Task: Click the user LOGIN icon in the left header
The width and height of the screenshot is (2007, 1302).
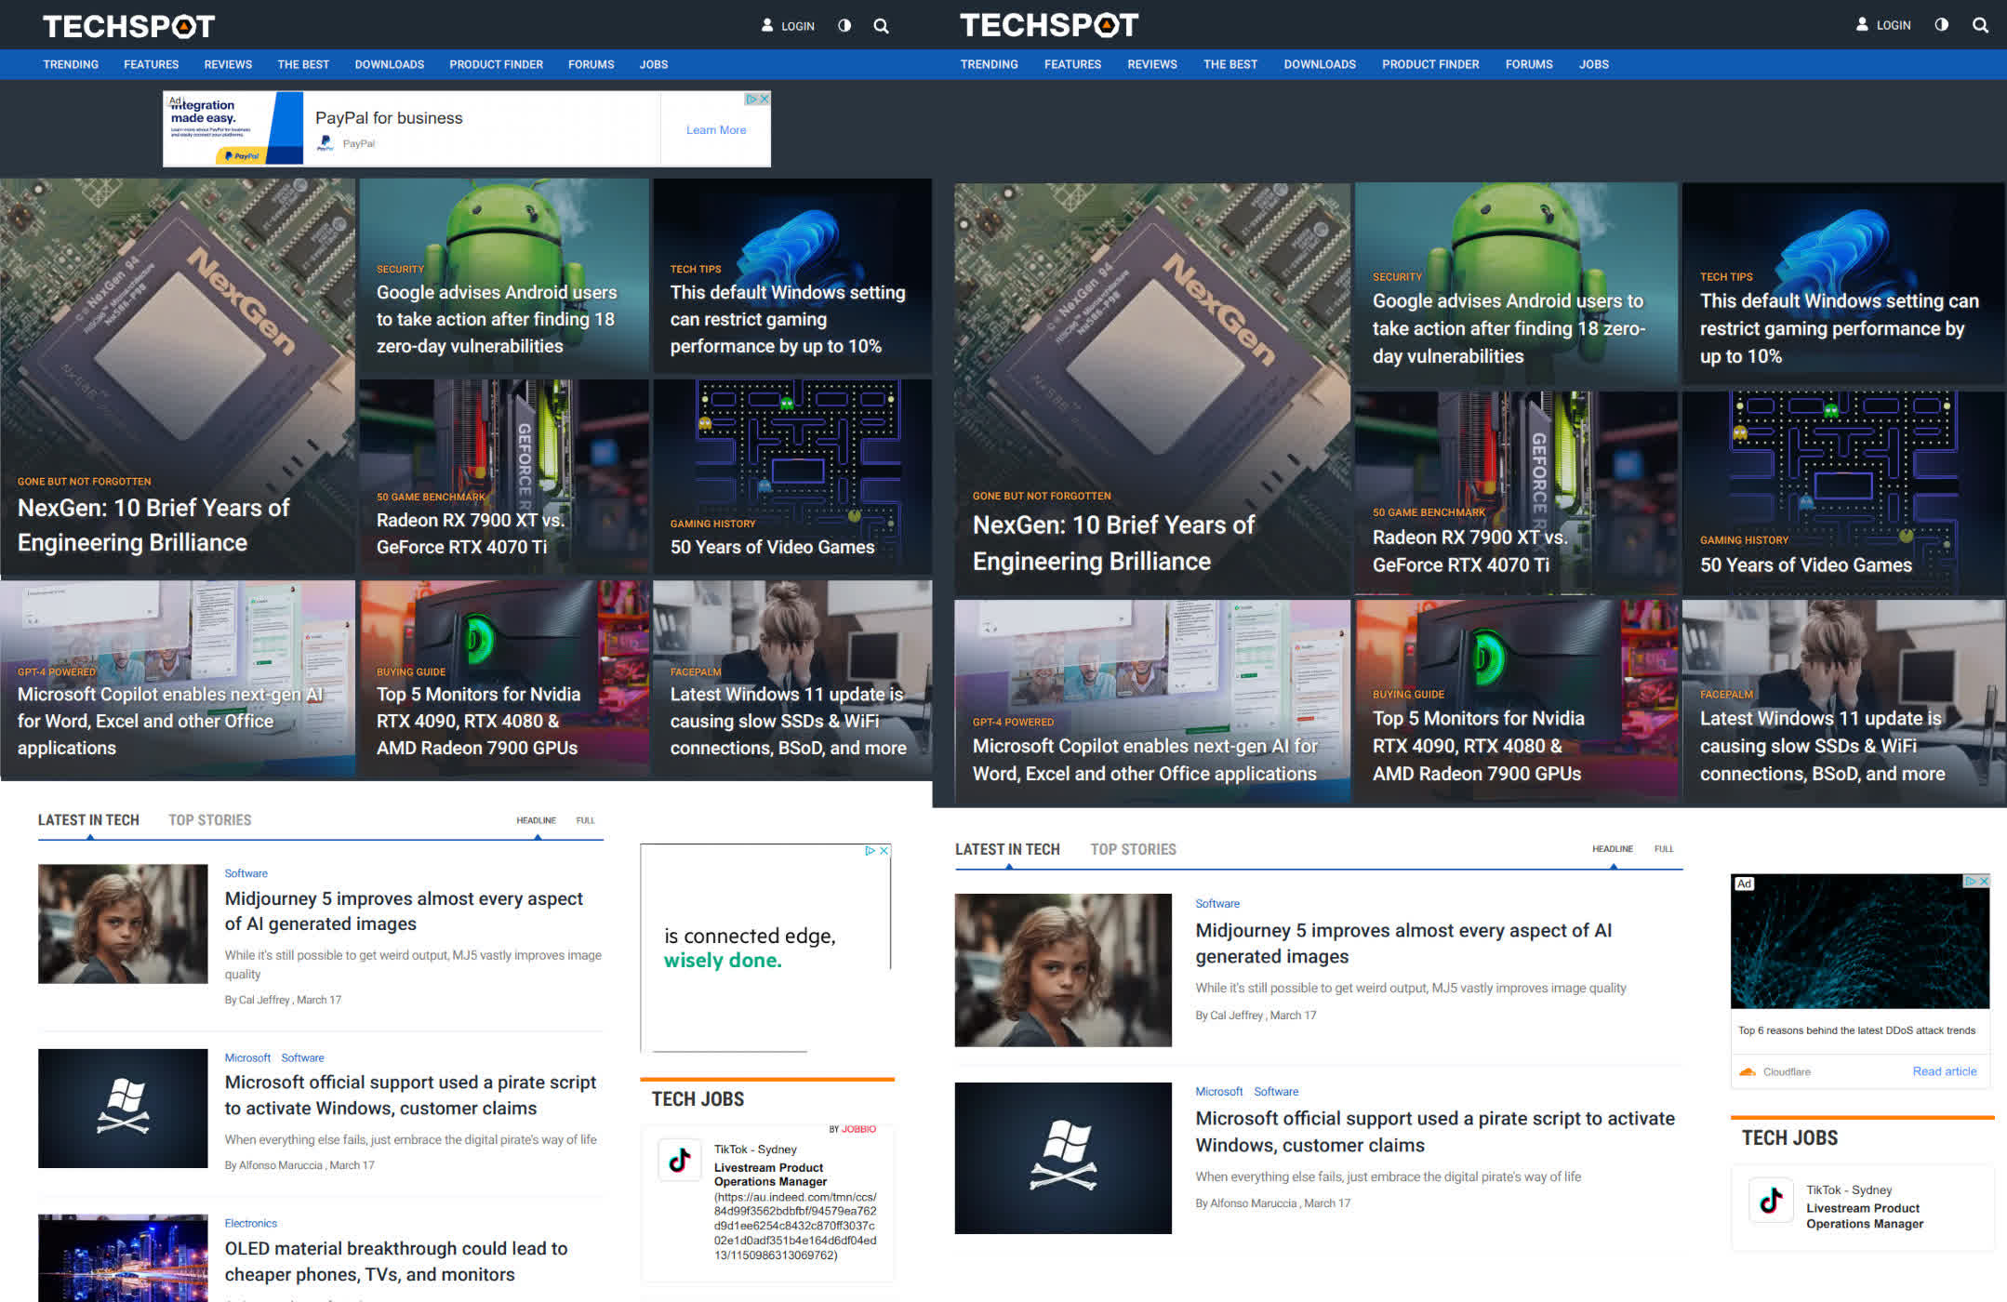Action: coord(767,25)
